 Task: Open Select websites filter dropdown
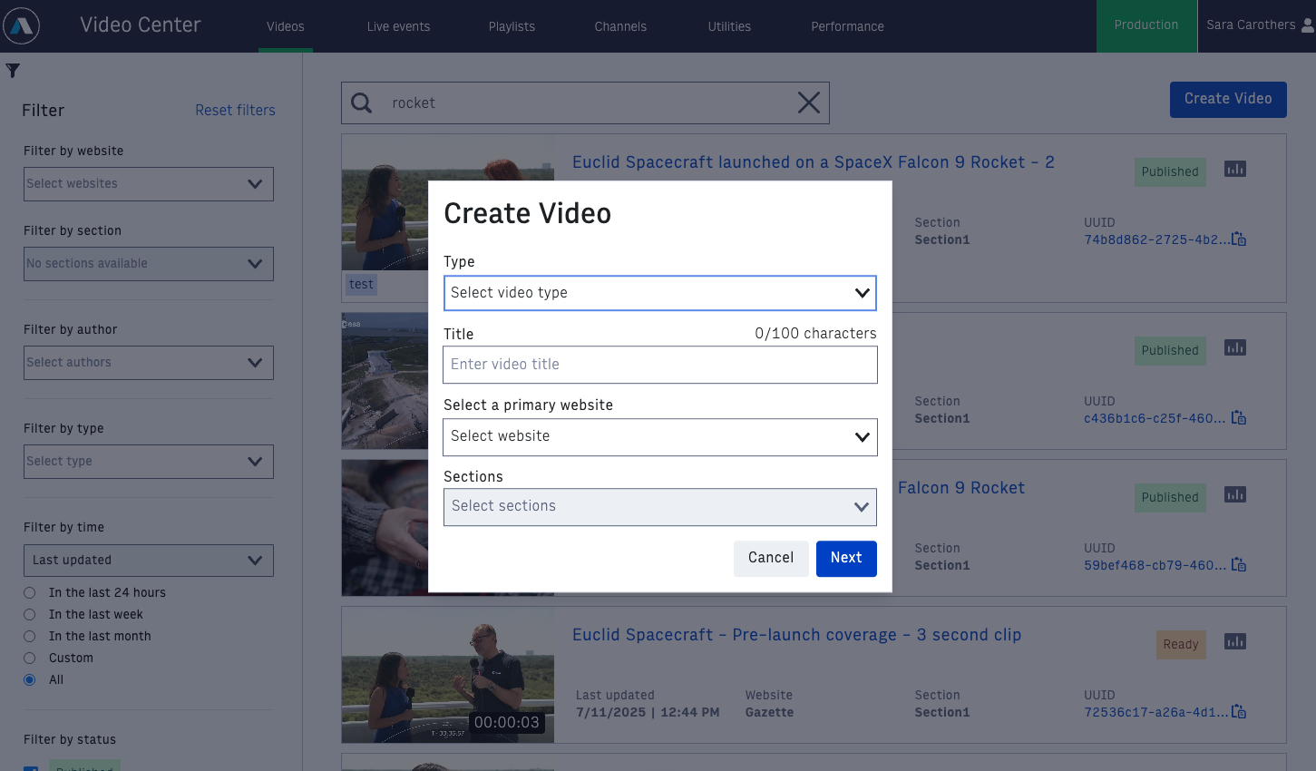point(149,184)
